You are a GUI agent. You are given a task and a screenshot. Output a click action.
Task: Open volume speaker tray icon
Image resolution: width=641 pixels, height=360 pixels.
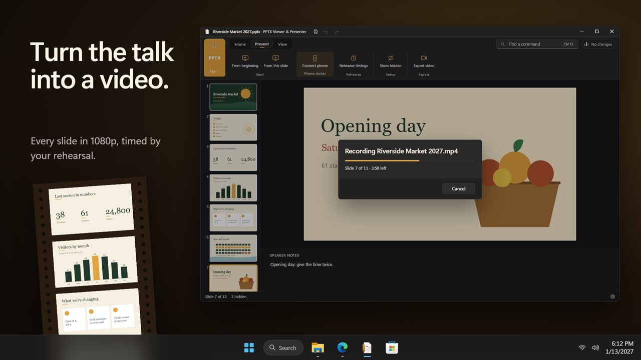pos(595,347)
